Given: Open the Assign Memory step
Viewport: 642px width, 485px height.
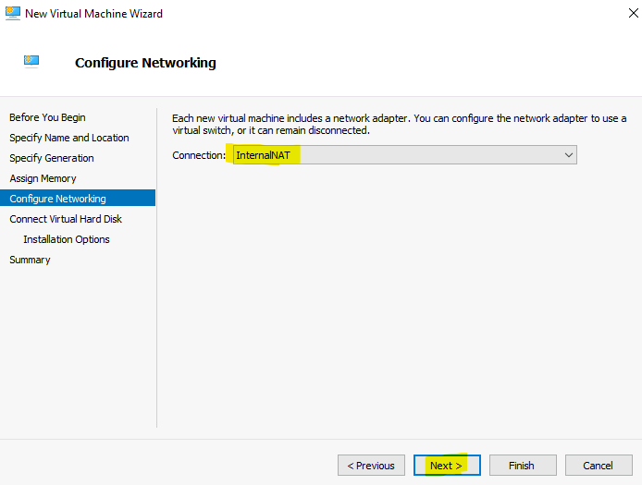Looking at the screenshot, I should [x=43, y=178].
